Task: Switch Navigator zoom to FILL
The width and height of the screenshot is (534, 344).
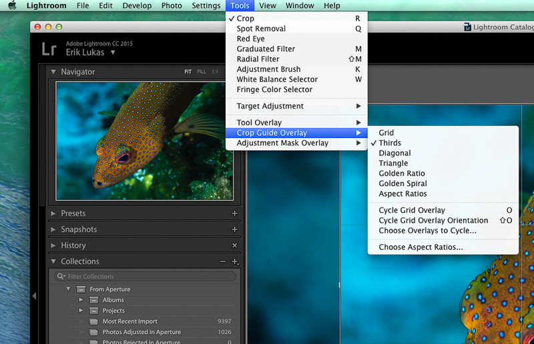Action: pyautogui.click(x=202, y=72)
